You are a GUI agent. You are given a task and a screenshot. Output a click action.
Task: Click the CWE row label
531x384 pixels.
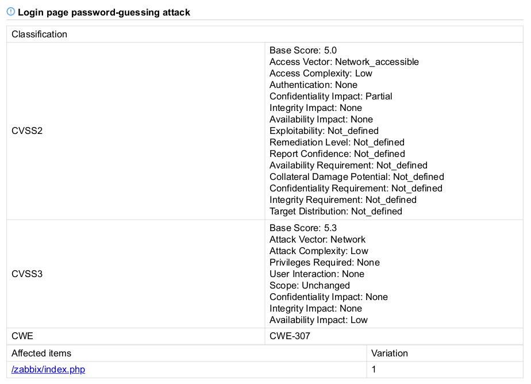pyautogui.click(x=22, y=336)
